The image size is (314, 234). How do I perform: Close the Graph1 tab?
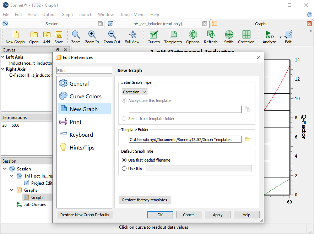click(309, 24)
